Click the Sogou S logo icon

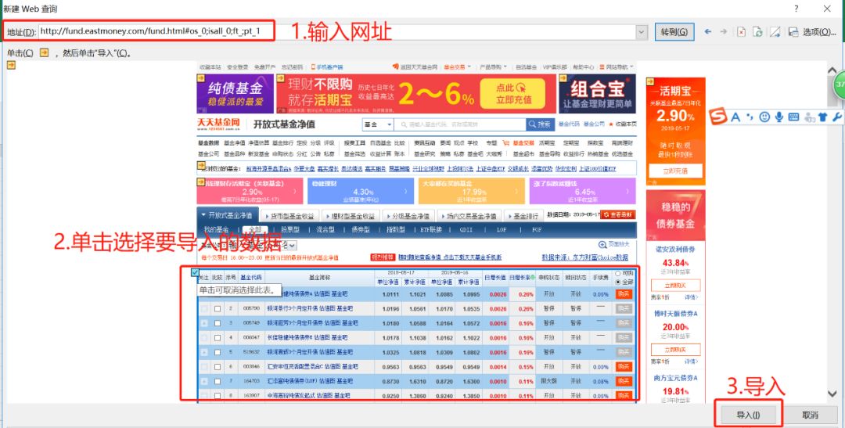point(717,117)
